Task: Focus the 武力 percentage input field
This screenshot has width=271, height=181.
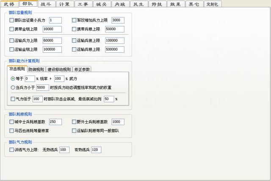Action: 59,79
